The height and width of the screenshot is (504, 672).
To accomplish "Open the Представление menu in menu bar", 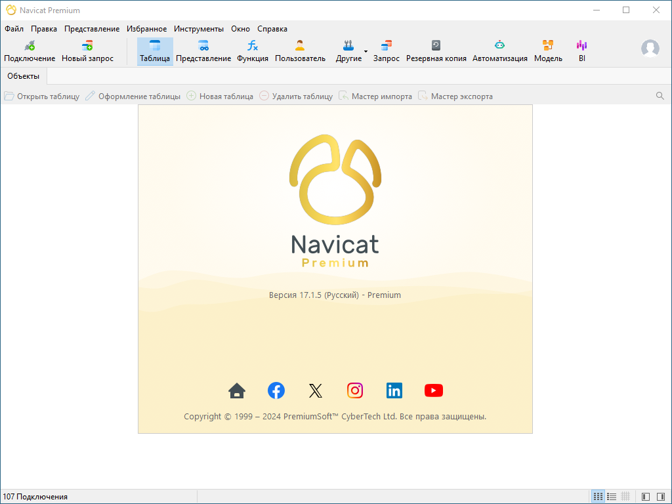I will (x=92, y=29).
